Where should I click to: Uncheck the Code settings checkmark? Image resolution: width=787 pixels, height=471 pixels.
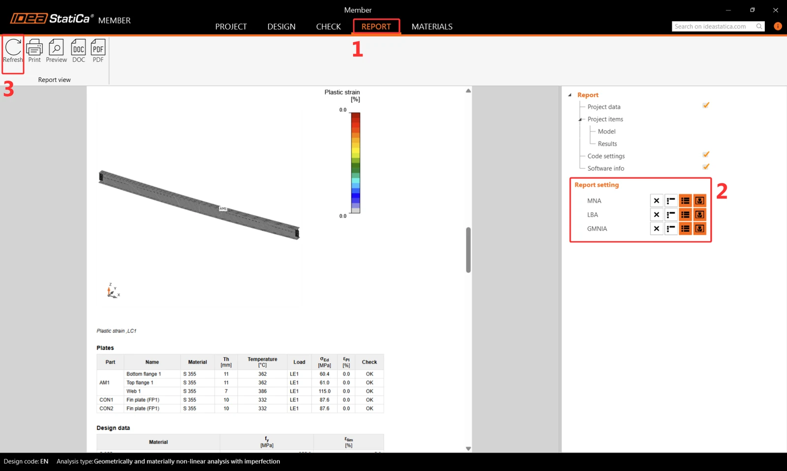tap(706, 154)
